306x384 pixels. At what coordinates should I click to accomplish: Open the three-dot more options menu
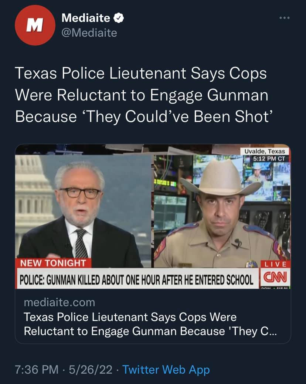coord(285,18)
